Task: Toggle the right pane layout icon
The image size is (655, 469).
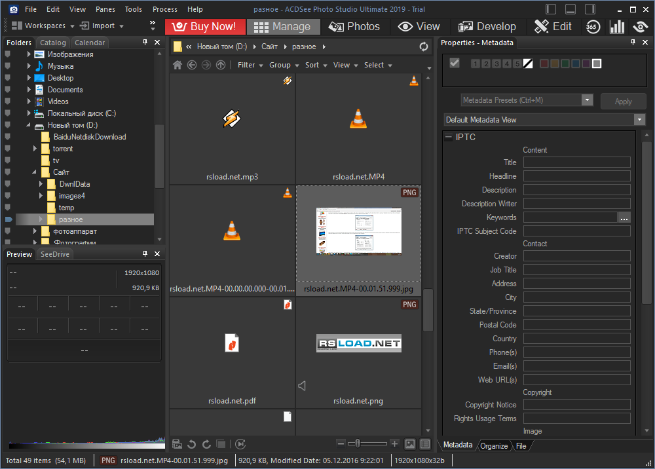Action: click(x=590, y=9)
